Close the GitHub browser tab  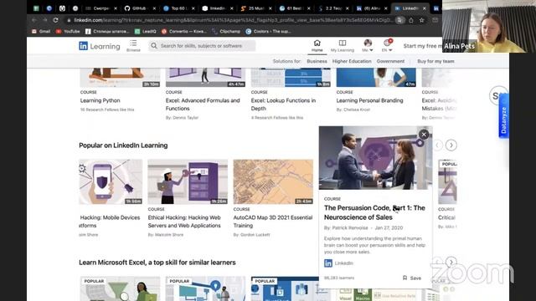[154, 8]
